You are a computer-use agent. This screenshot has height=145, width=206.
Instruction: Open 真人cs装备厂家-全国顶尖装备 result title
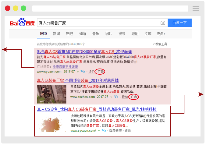click(78, 80)
